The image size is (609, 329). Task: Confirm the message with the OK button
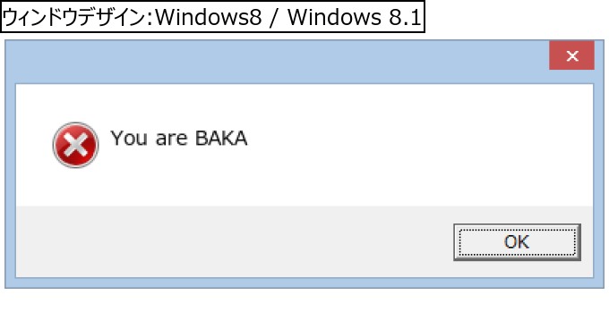[x=517, y=242]
